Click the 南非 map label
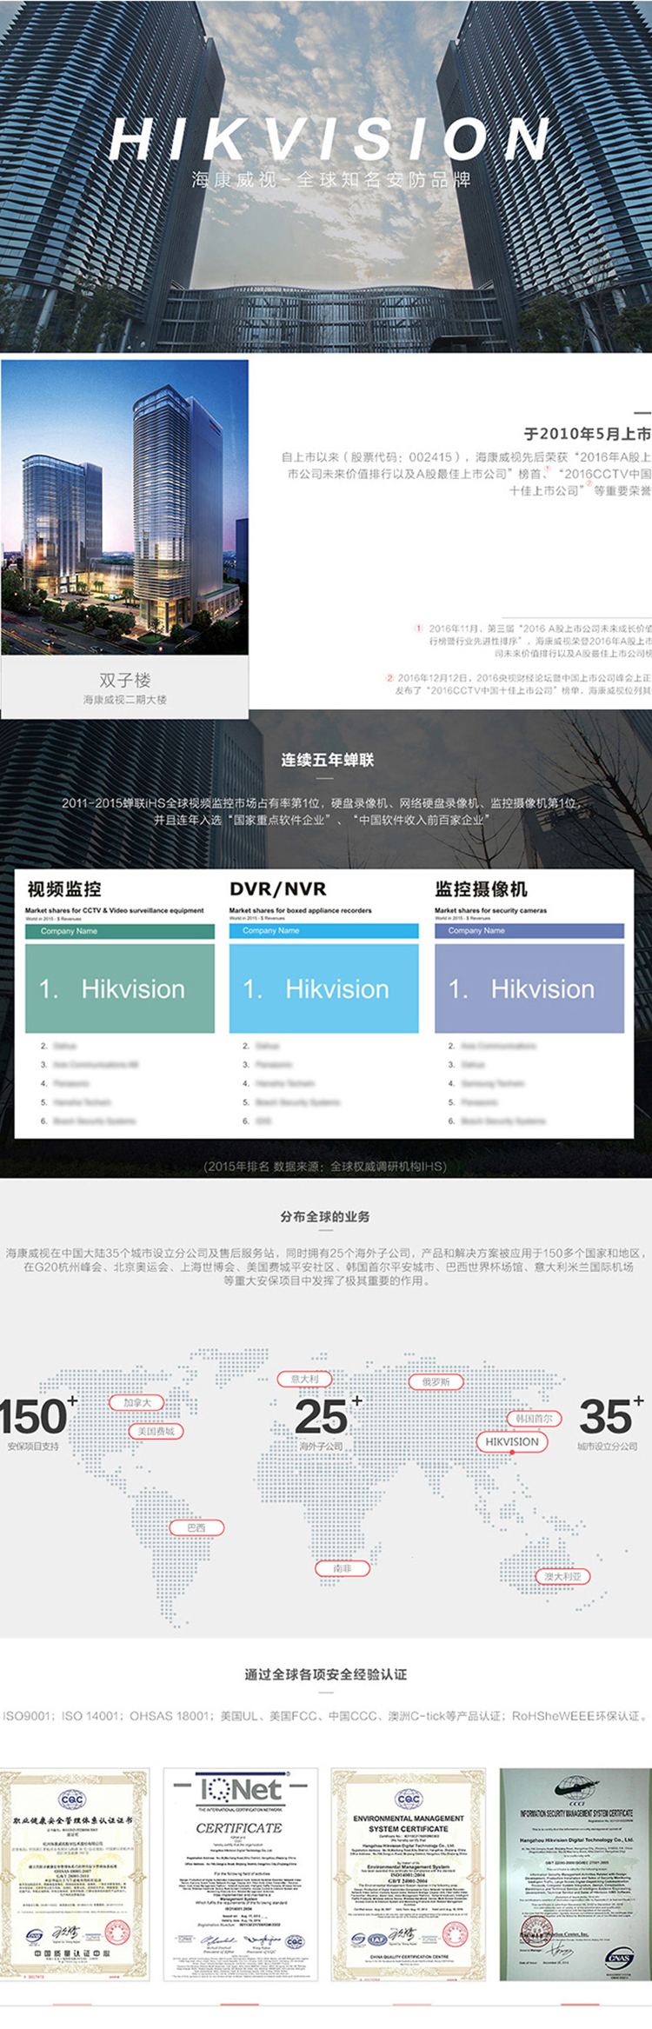 343,1568
